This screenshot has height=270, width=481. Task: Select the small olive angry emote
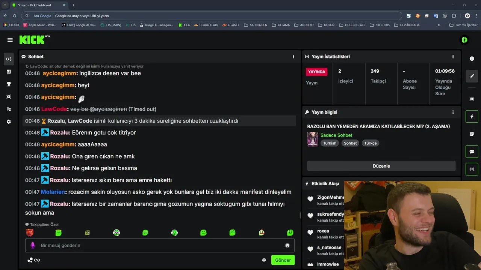coord(88,233)
